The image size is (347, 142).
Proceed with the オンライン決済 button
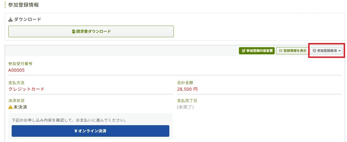(x=90, y=131)
